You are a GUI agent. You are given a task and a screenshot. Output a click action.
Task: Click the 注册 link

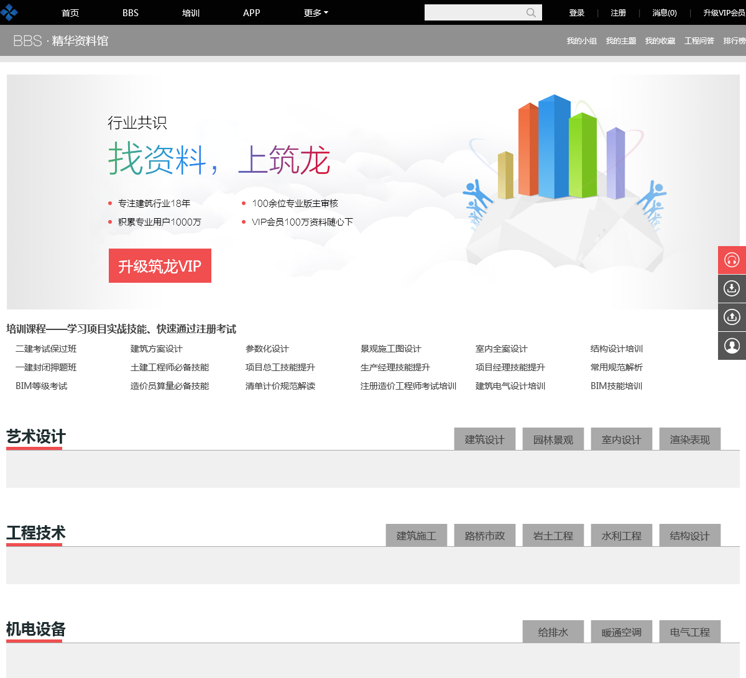pos(619,13)
